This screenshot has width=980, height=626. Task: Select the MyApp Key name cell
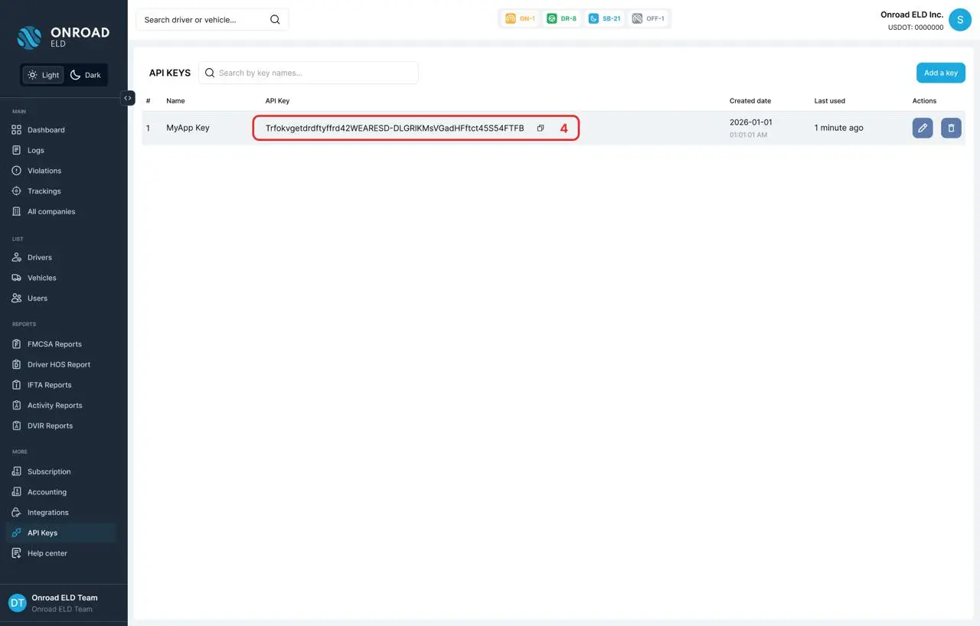point(188,128)
